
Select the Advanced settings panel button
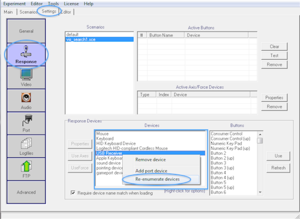26,192
